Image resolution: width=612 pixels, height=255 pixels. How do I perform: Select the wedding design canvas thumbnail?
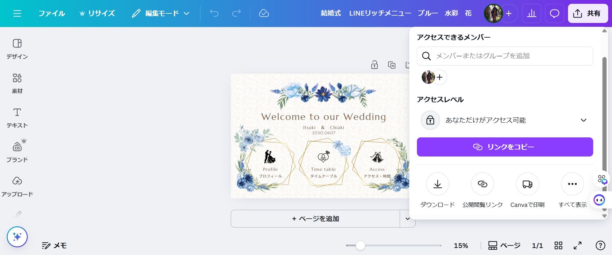coord(320,136)
